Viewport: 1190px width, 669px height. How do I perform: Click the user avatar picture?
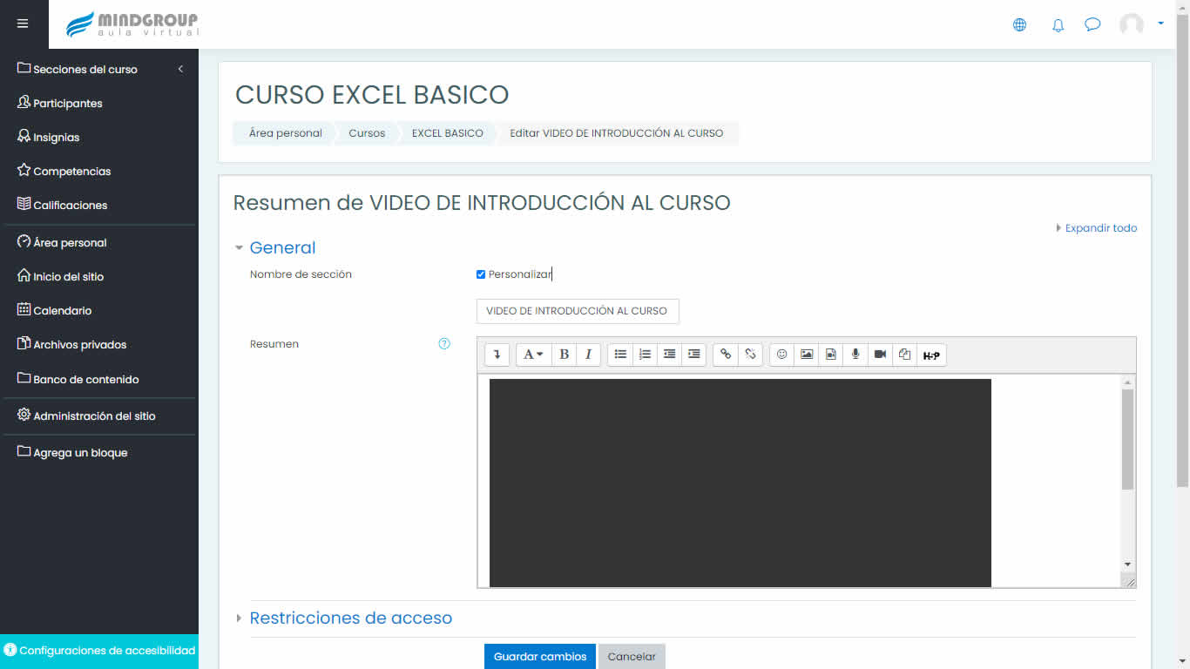click(x=1132, y=24)
